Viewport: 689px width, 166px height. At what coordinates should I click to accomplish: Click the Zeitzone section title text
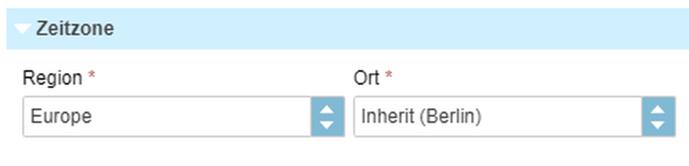point(75,29)
